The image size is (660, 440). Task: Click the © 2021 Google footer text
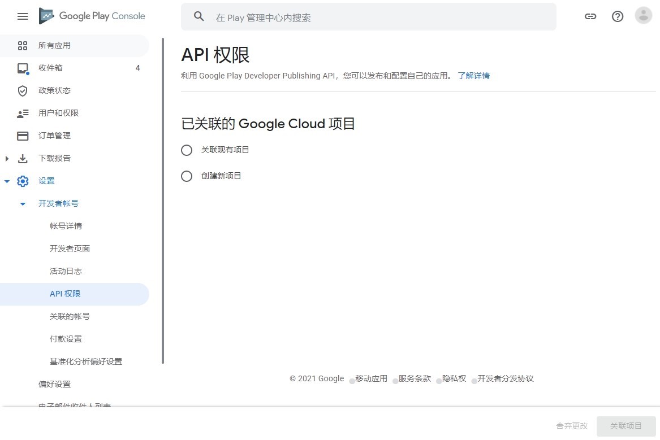pyautogui.click(x=317, y=378)
